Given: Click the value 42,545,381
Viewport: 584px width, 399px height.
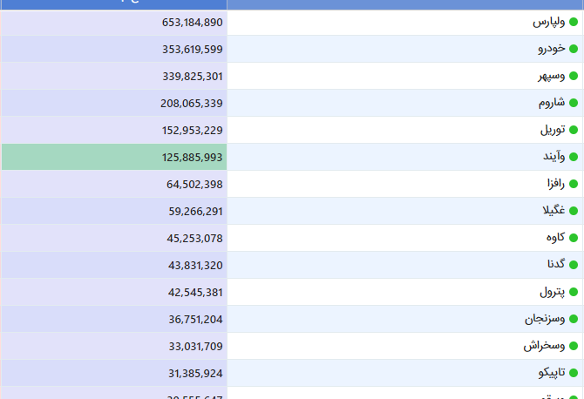Looking at the screenshot, I should click(x=195, y=293).
